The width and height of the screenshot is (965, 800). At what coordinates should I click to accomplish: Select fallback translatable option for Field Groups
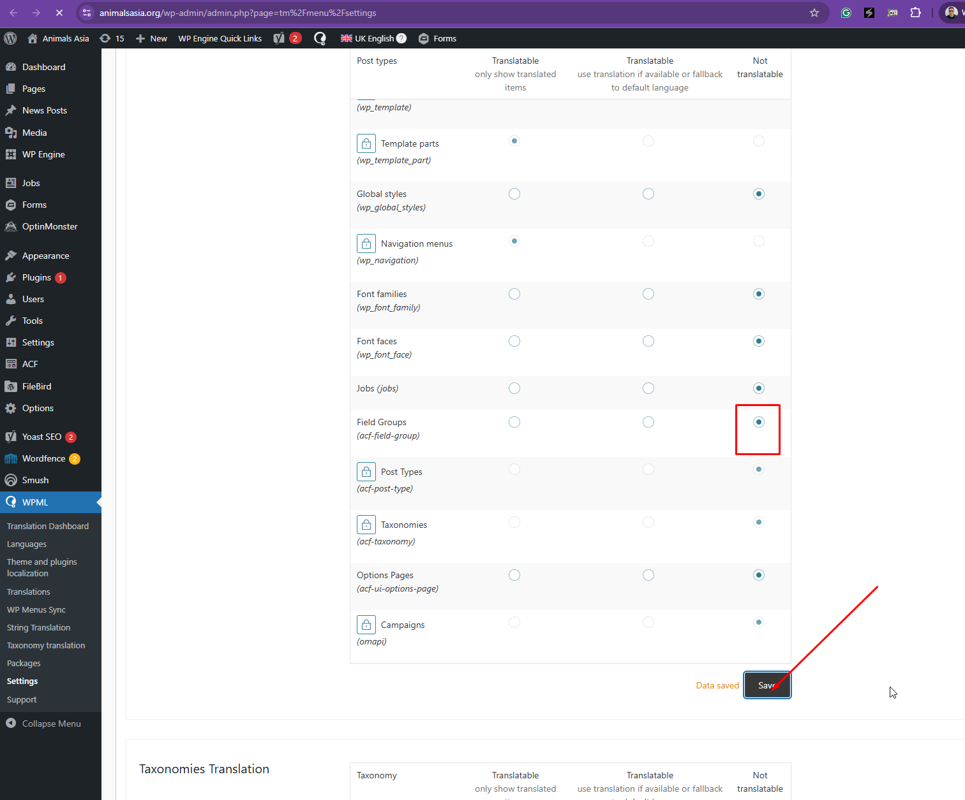pos(648,422)
